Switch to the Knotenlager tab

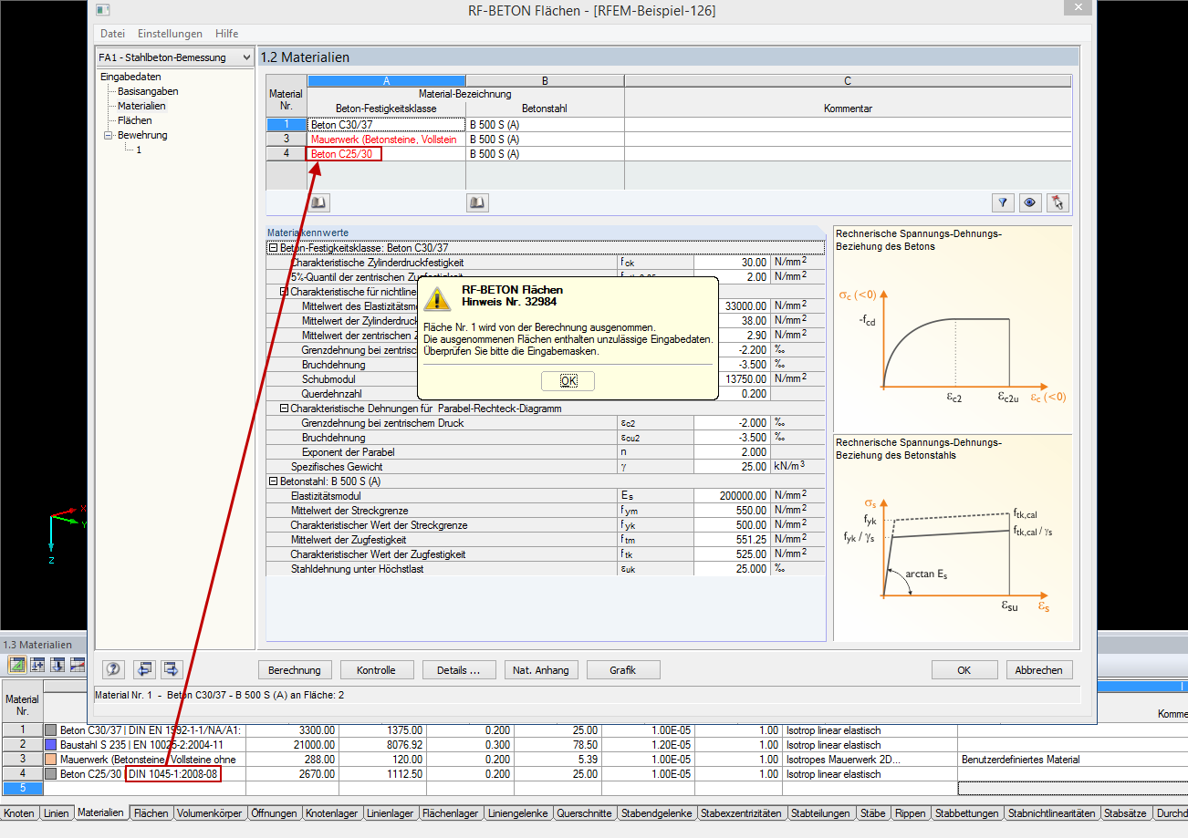(x=332, y=813)
